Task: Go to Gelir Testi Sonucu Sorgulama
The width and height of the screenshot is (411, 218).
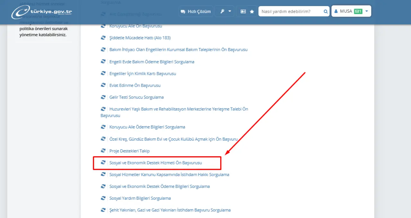Action: (x=136, y=97)
